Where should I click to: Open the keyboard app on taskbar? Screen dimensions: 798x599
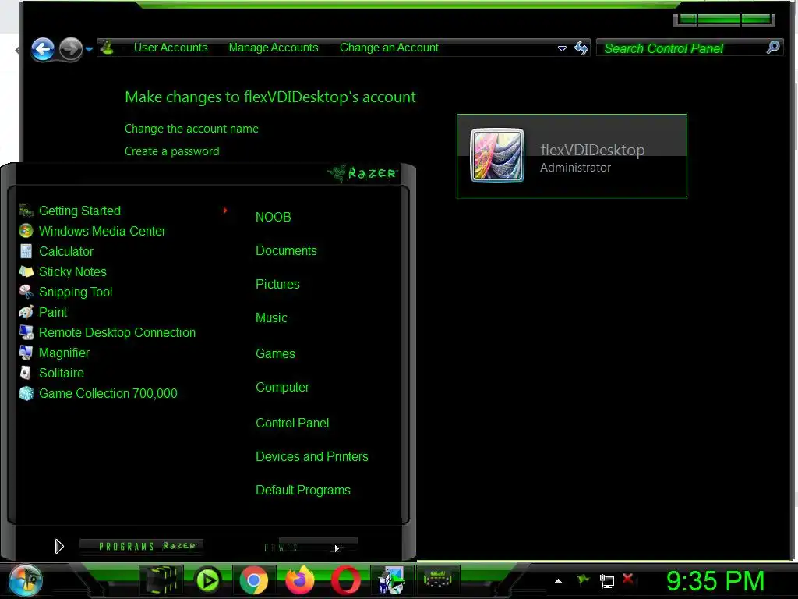438,580
